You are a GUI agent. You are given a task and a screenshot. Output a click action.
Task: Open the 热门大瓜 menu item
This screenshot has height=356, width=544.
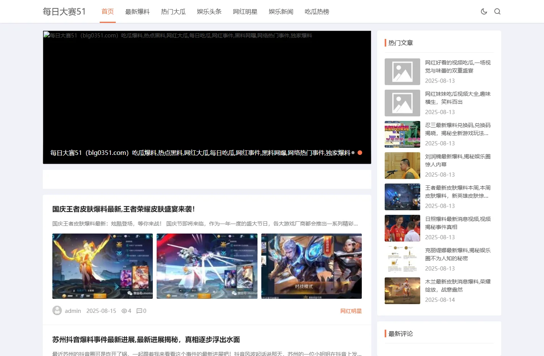173,12
